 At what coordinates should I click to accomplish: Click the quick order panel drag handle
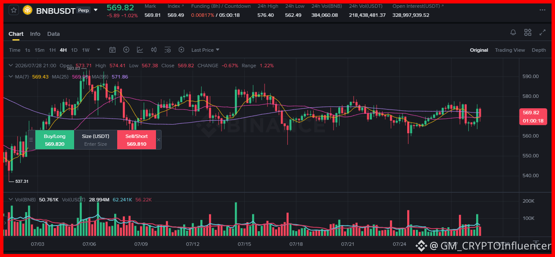[31, 140]
